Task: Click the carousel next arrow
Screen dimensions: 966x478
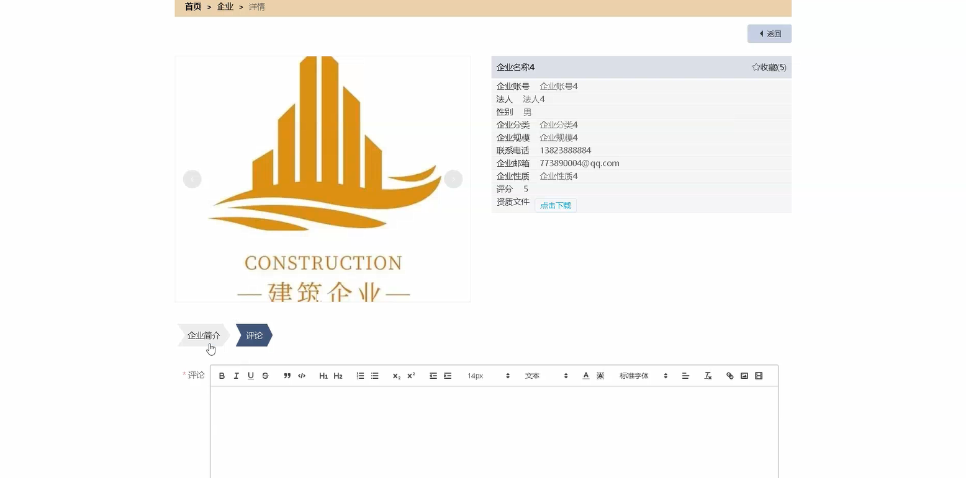Action: 454,179
